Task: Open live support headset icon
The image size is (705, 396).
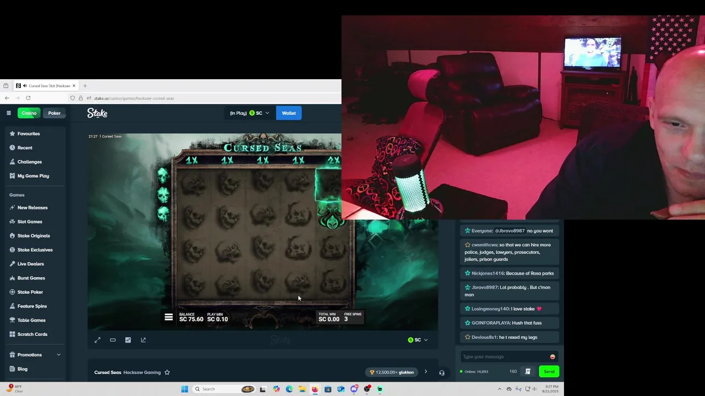Action: coord(442,372)
